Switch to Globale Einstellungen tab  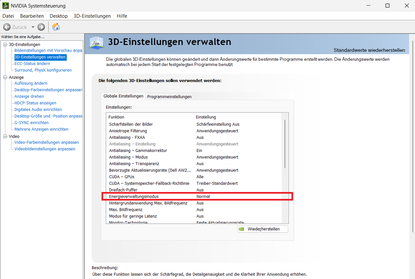123,96
